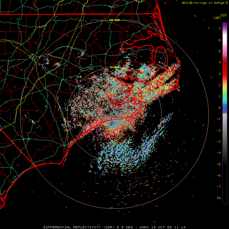Click the 0 value on color scale
Screen dimensions: 229x229
(220, 108)
